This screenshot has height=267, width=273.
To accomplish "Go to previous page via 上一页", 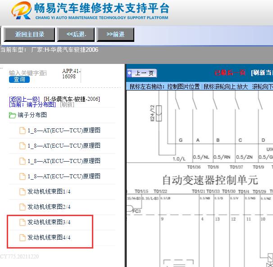I will [x=142, y=73].
